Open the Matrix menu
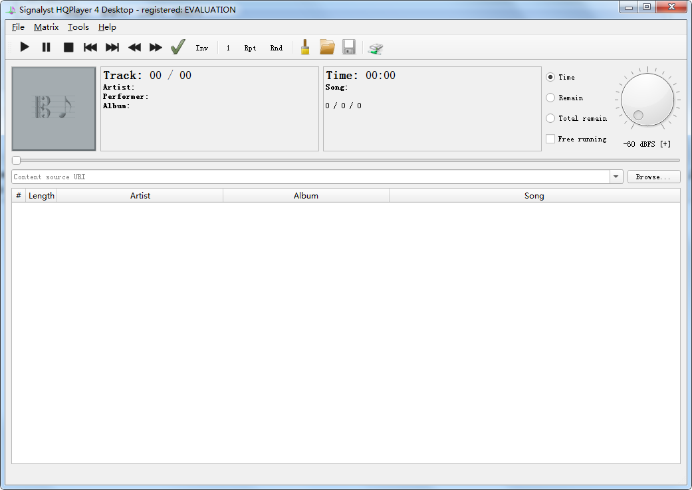 pyautogui.click(x=46, y=27)
